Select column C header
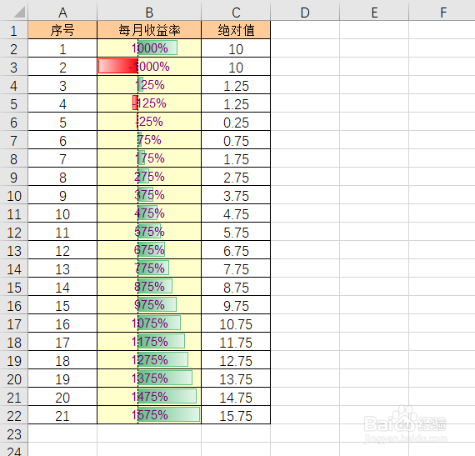 pos(236,13)
